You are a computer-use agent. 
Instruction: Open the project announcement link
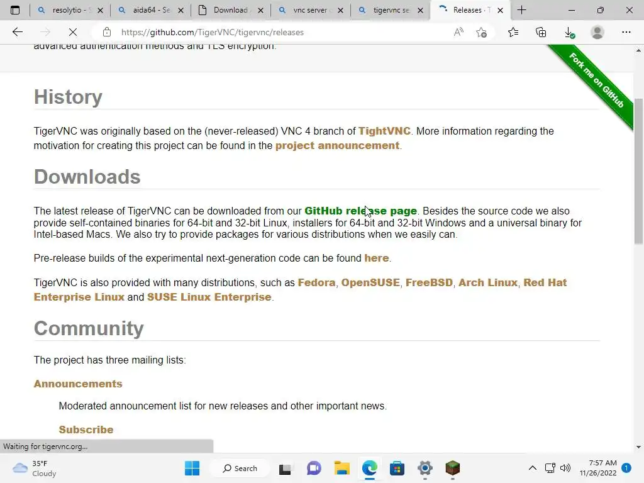click(x=337, y=145)
